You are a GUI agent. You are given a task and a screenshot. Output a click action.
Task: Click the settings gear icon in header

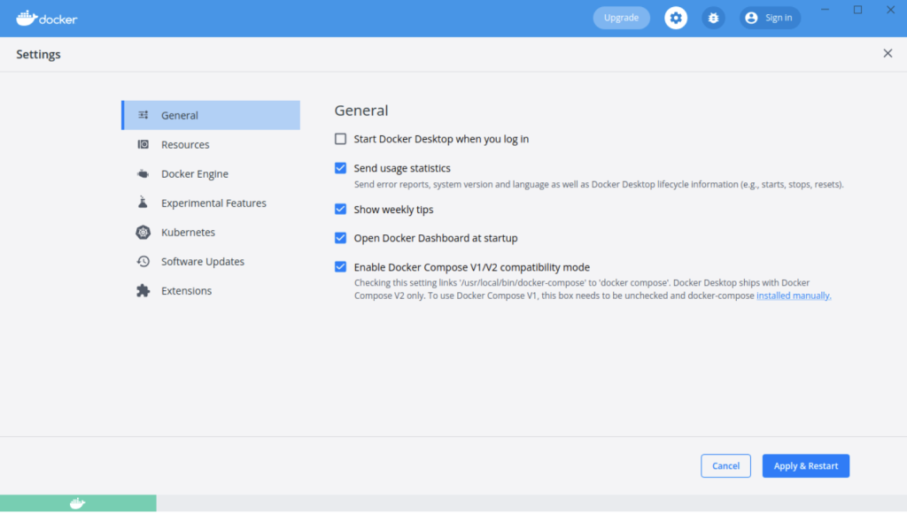click(676, 18)
